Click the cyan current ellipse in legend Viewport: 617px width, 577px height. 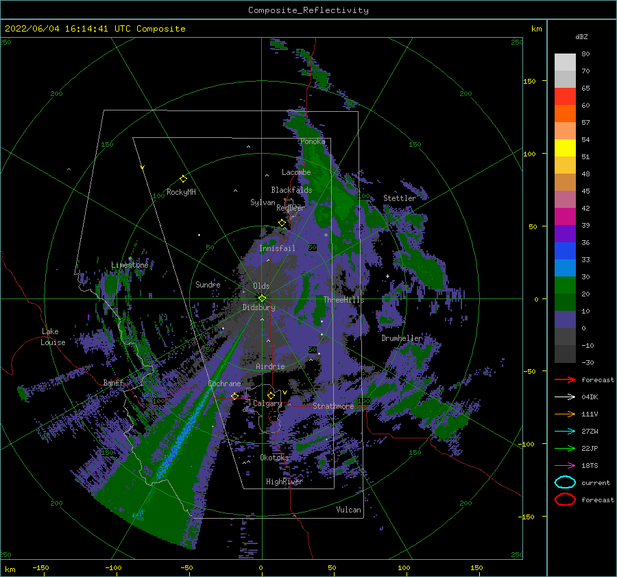click(565, 482)
